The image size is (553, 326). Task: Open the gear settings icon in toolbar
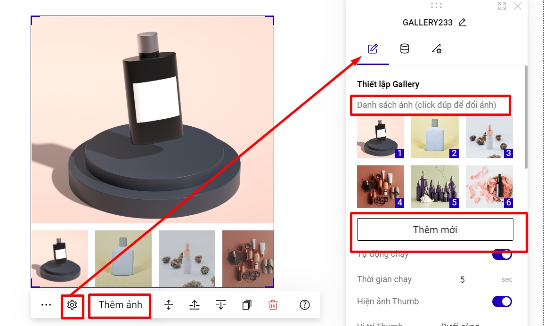point(72,305)
